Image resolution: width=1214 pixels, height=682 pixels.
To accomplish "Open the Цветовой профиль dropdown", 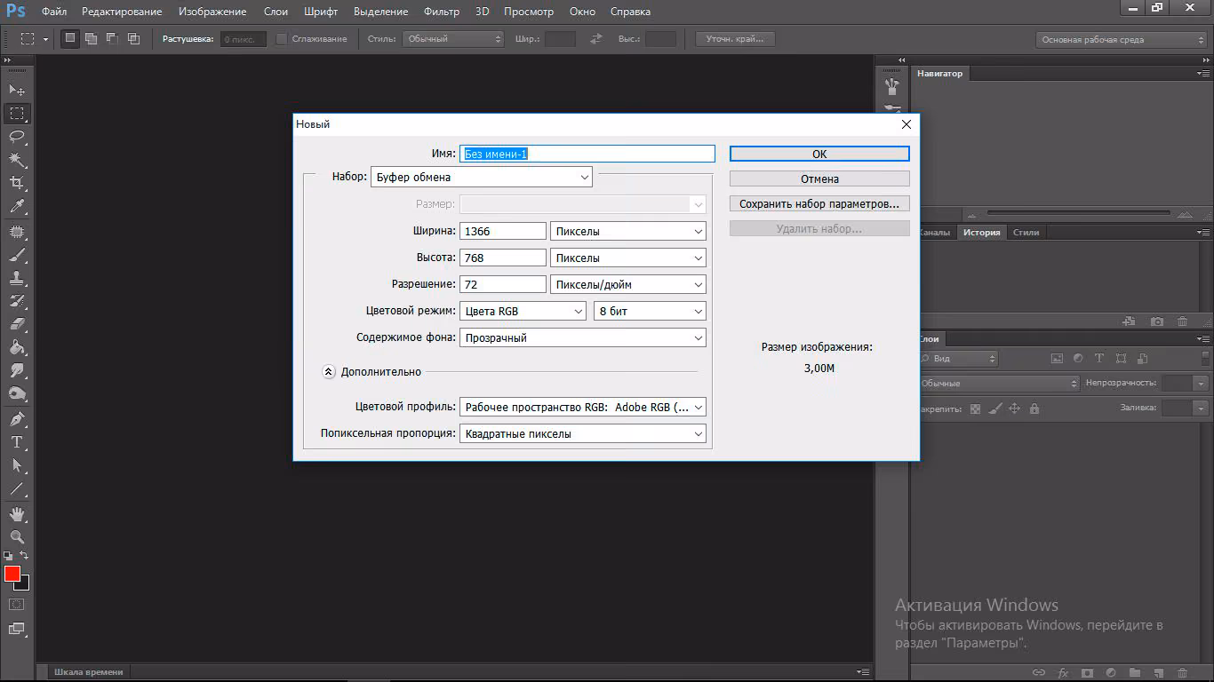I will tap(583, 407).
